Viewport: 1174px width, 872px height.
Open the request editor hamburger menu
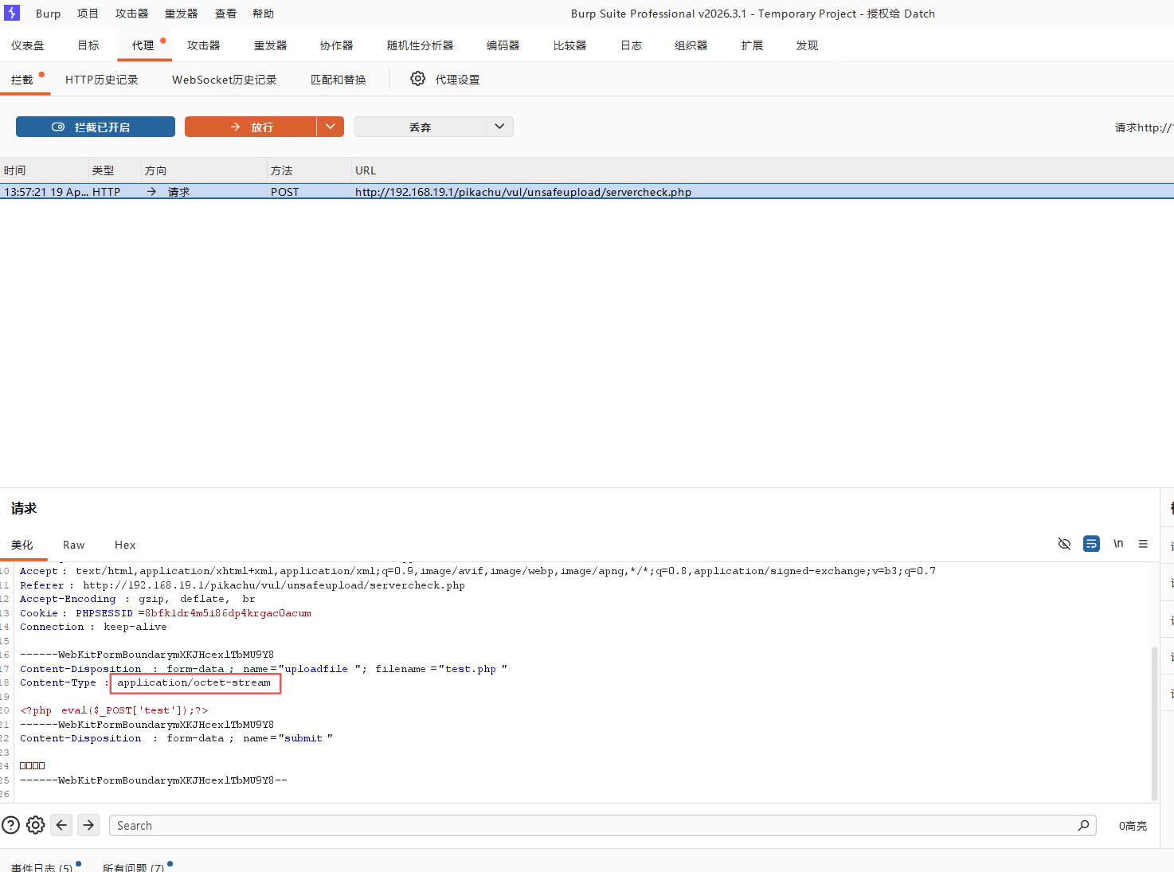point(1143,544)
